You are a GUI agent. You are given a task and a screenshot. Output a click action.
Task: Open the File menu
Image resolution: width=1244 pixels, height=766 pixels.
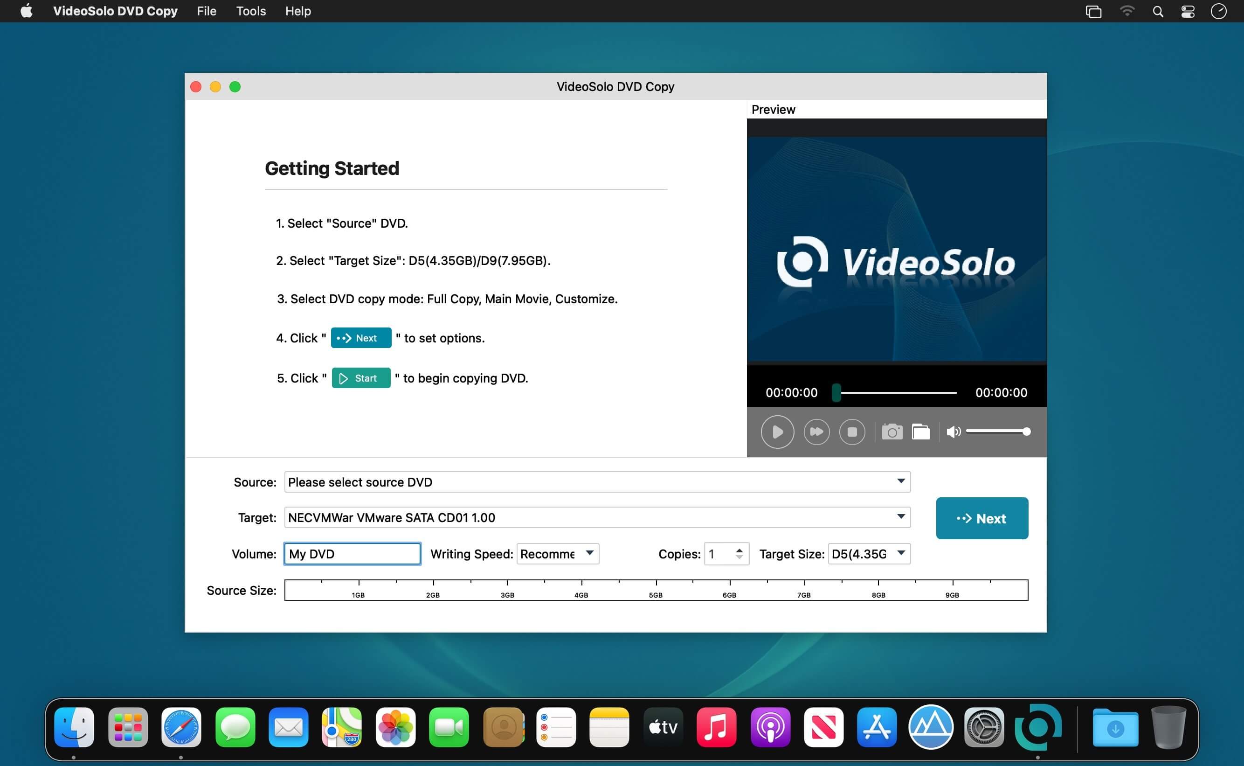(206, 11)
